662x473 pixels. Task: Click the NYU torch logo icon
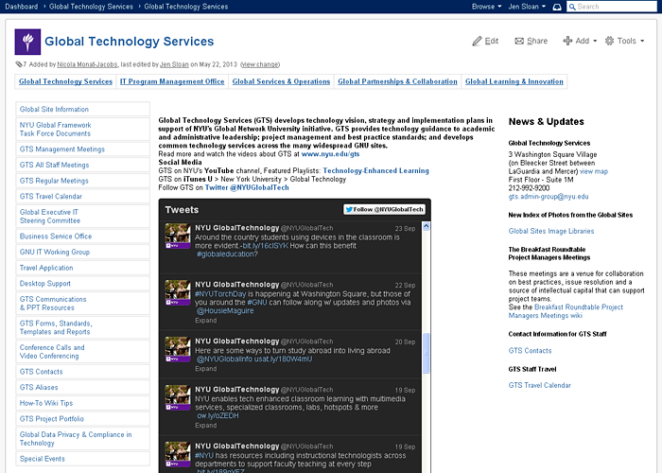[x=27, y=42]
